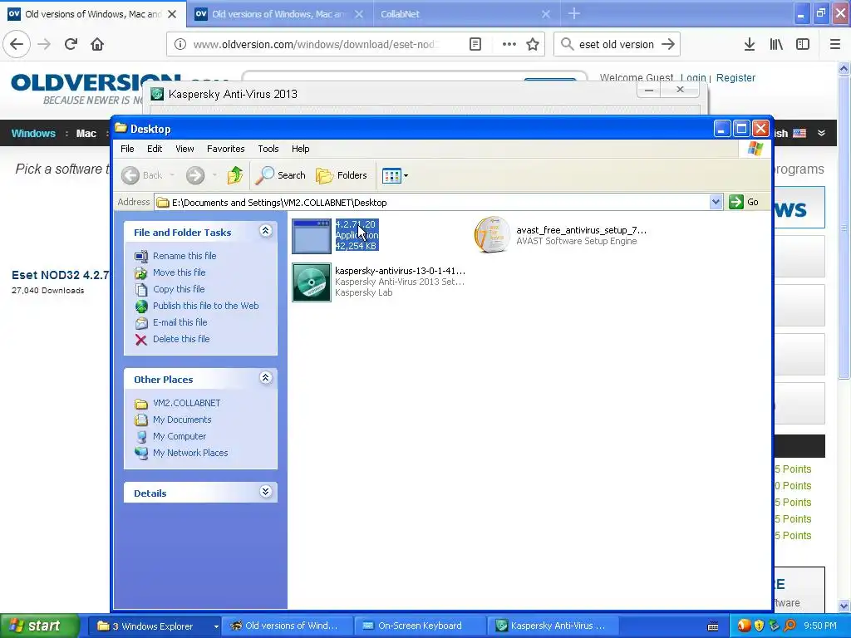Open the 3 Windows Explorer taskbar group
The image size is (851, 638).
(154, 626)
